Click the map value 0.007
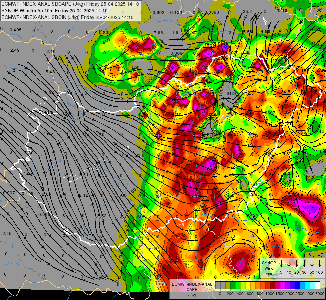This screenshot has height=300, width=326. pos(9,193)
